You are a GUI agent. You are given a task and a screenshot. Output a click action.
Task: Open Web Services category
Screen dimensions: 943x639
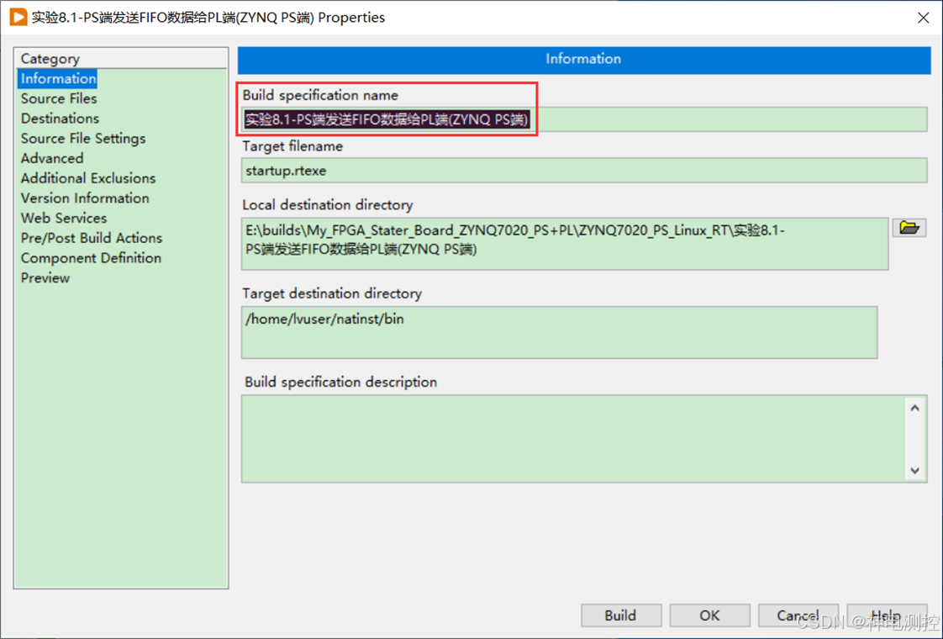pos(64,217)
